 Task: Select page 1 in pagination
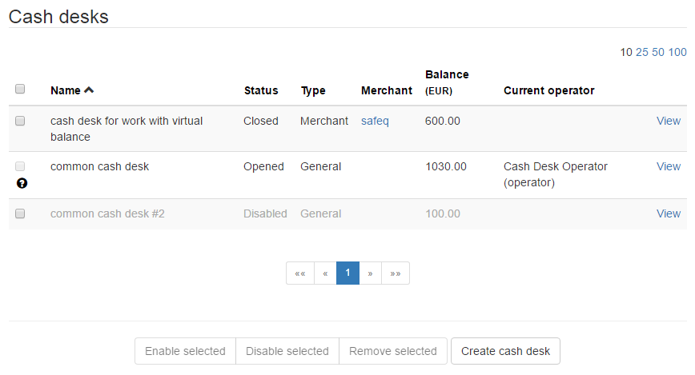pyautogui.click(x=347, y=273)
